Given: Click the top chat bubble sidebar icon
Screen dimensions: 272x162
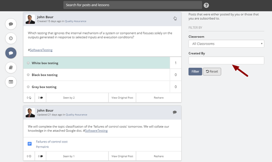Looking at the screenshot, I should pos(11,24).
